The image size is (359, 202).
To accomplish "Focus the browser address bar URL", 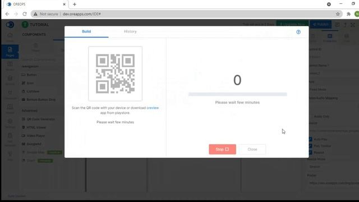I will pos(82,14).
